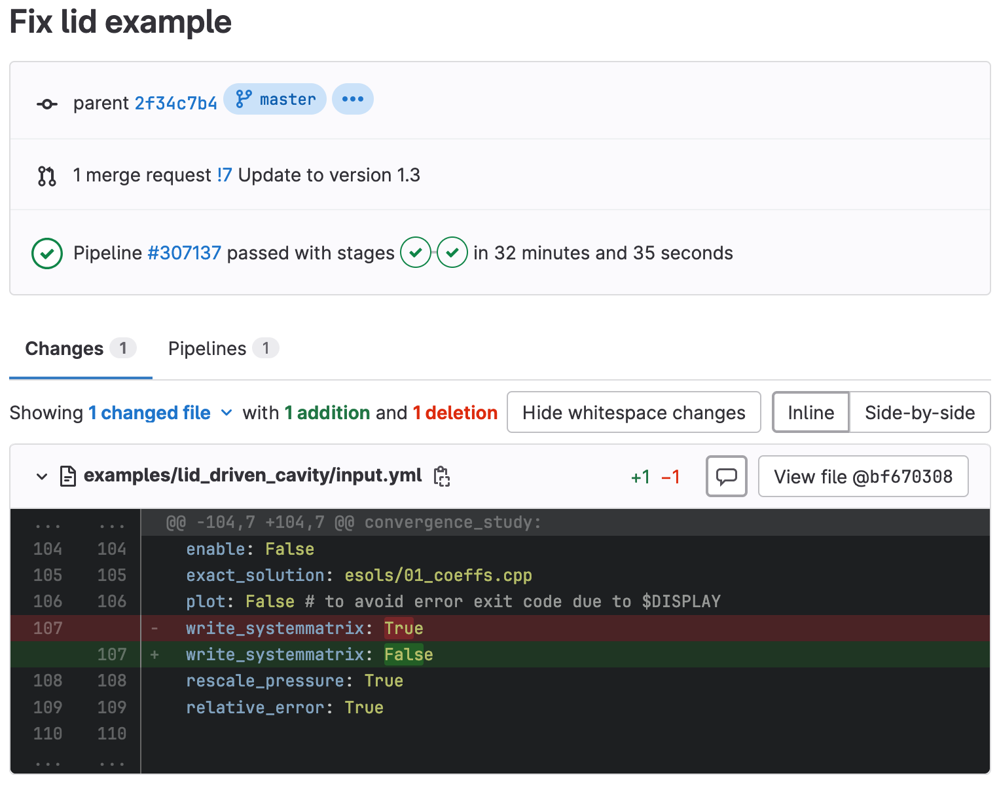Open parent commit 2f34c7b4 link
The width and height of the screenshot is (999, 786).
tap(175, 103)
